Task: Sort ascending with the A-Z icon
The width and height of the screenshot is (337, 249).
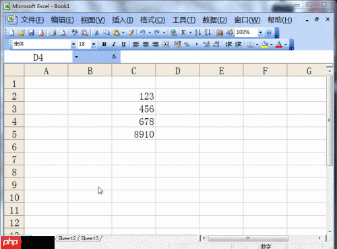Action: (197, 32)
